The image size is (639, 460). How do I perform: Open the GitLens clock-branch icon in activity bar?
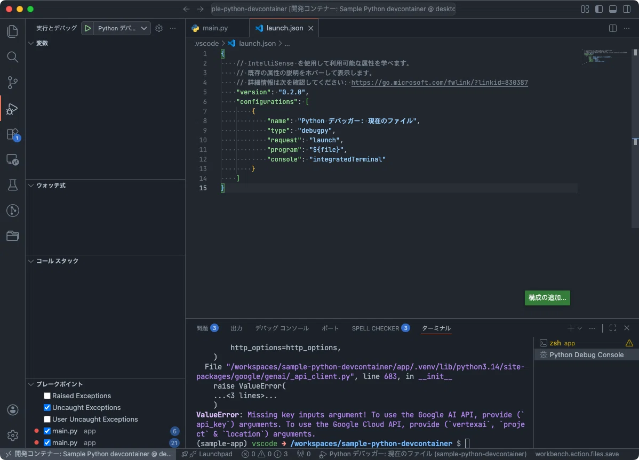tap(13, 211)
